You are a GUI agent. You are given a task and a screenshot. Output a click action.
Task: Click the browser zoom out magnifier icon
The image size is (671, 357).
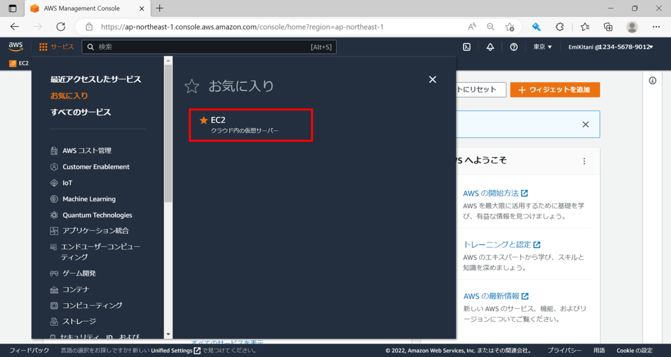pos(490,27)
